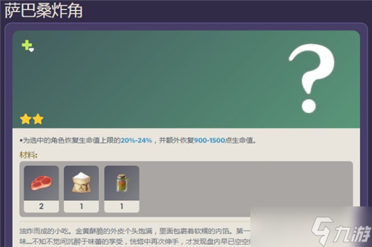Viewport: 372px width, 247px height.
Task: Click the green healing plus icon
Action: click(x=28, y=45)
